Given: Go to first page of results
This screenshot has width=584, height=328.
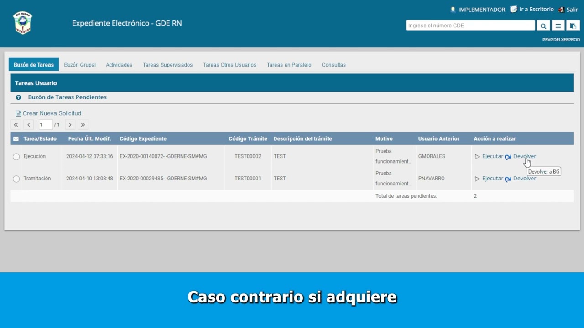Looking at the screenshot, I should (16, 125).
